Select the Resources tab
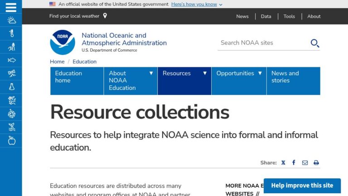Image resolution: width=348 pixels, height=196 pixels. 184,81
